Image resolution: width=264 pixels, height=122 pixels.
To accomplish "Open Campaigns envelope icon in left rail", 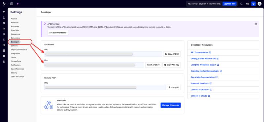I will click(x=4, y=29).
